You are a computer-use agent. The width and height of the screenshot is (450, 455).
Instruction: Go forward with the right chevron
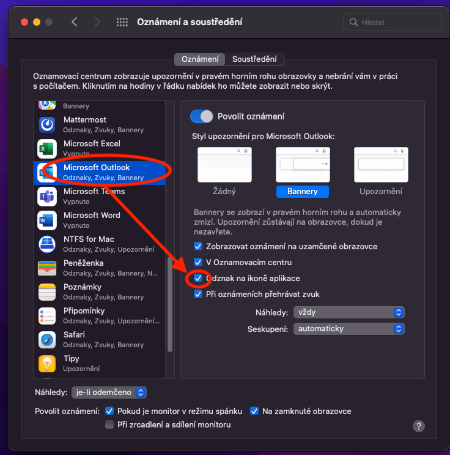pyautogui.click(x=97, y=22)
